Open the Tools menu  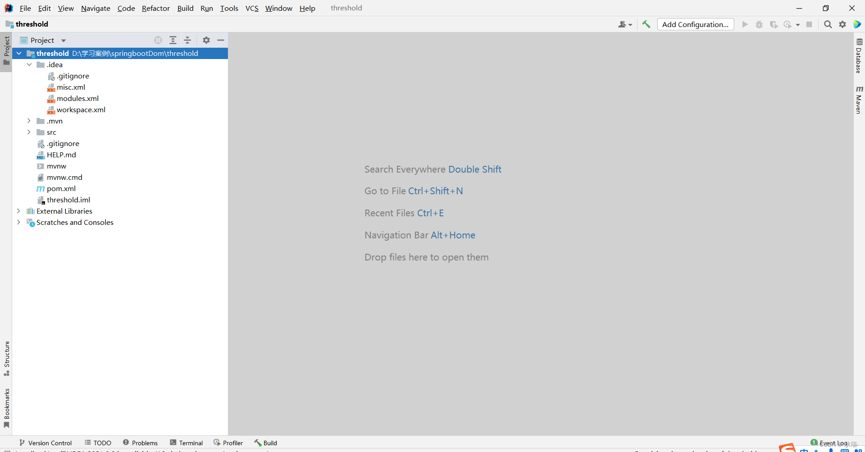[x=229, y=8]
